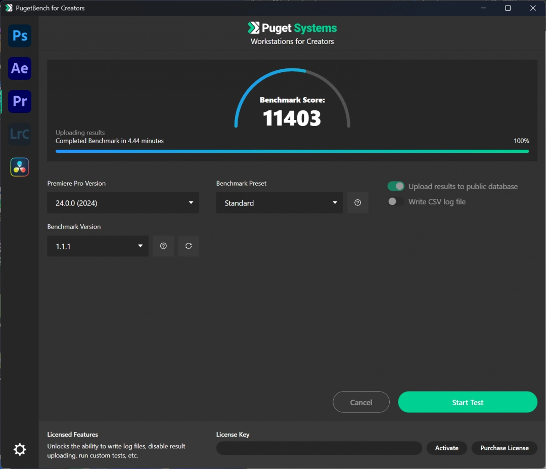Click the Purchase License button
This screenshot has width=546, height=469.
point(504,448)
